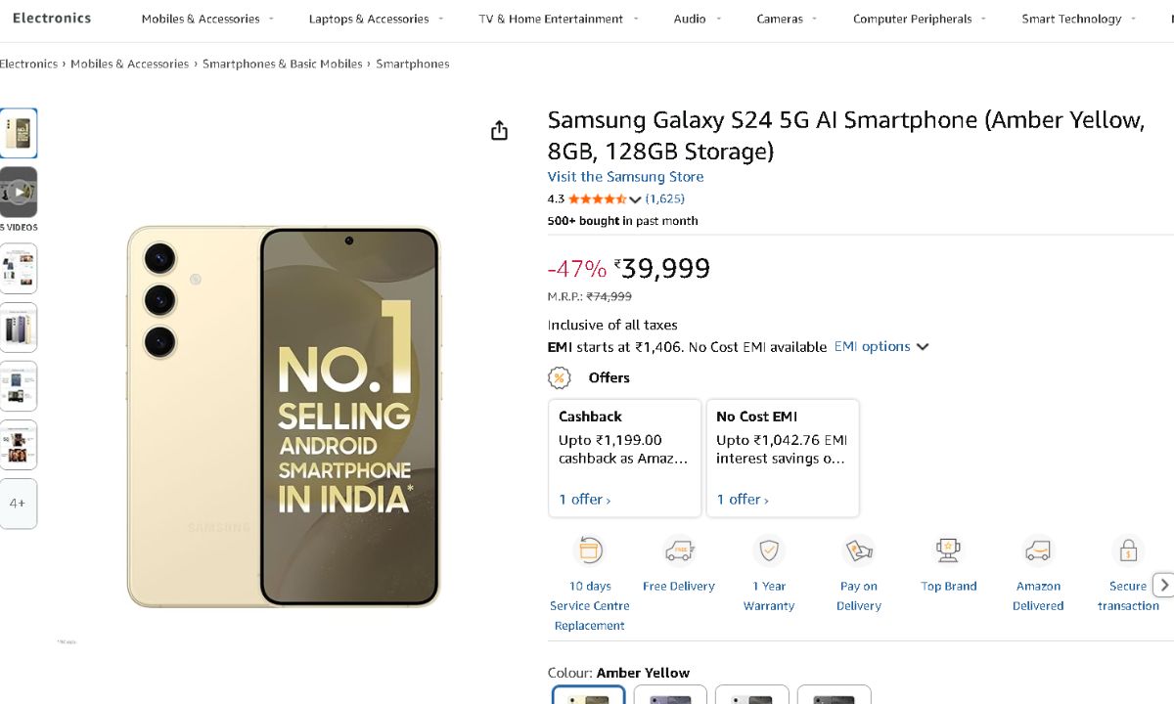Click the Amazon Delivered icon
This screenshot has height=704, width=1174.
(1038, 550)
